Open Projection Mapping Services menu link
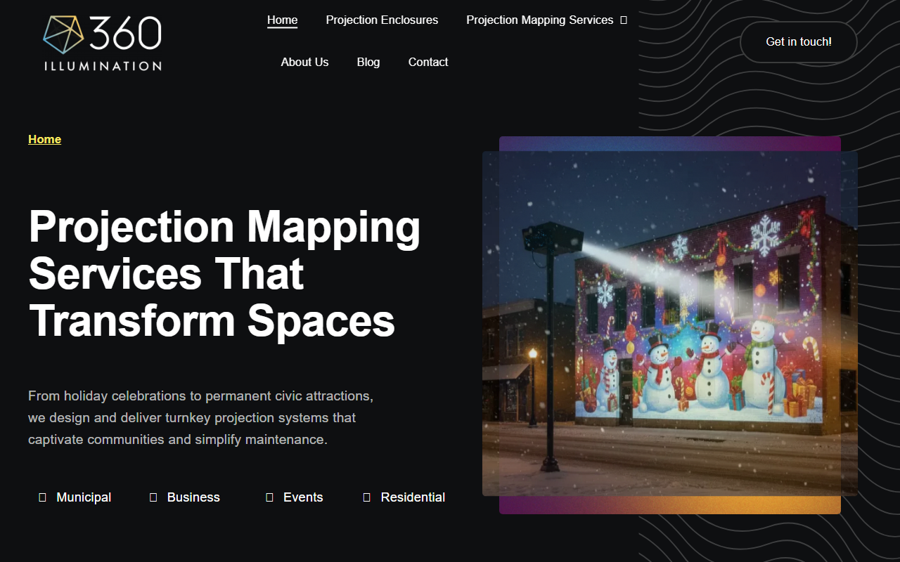Screen dimensions: 900x562 pos(539,20)
